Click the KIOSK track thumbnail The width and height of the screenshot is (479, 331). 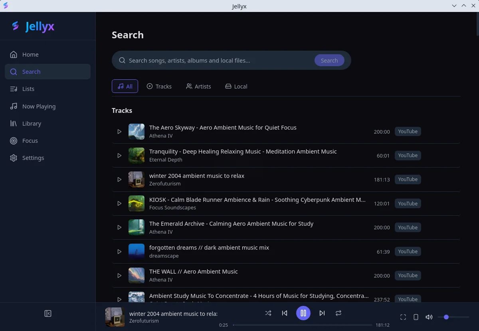coord(137,203)
